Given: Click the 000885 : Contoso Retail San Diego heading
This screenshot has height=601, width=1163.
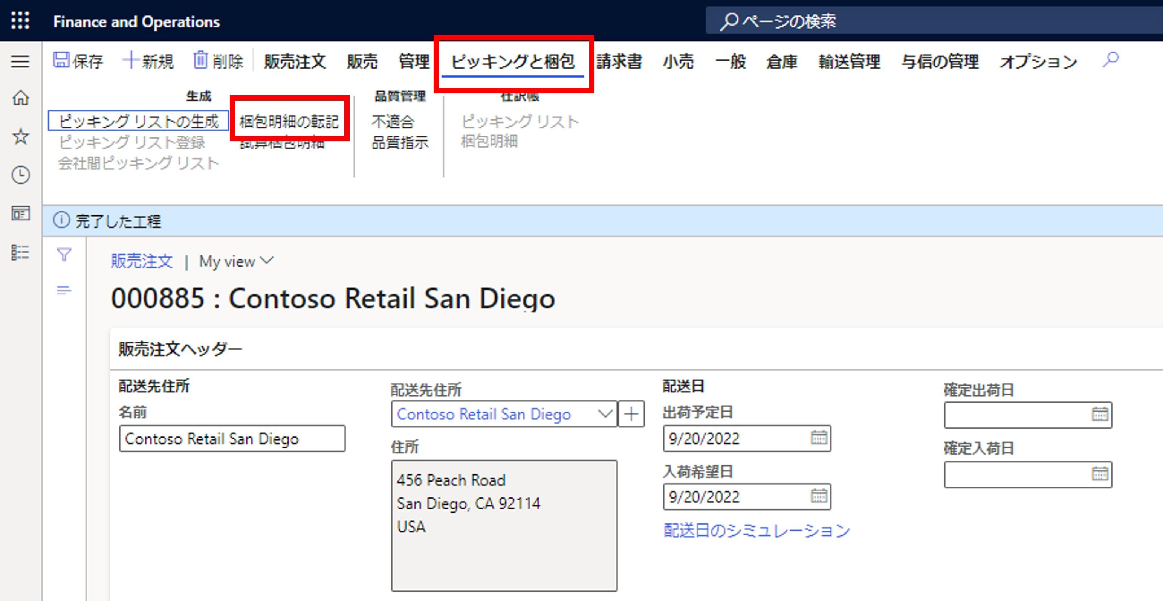Looking at the screenshot, I should click(x=333, y=298).
